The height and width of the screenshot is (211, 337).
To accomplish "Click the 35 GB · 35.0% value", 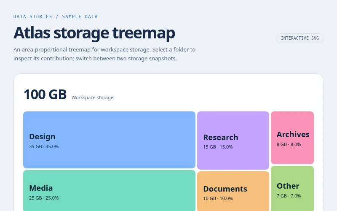I will click(44, 146).
